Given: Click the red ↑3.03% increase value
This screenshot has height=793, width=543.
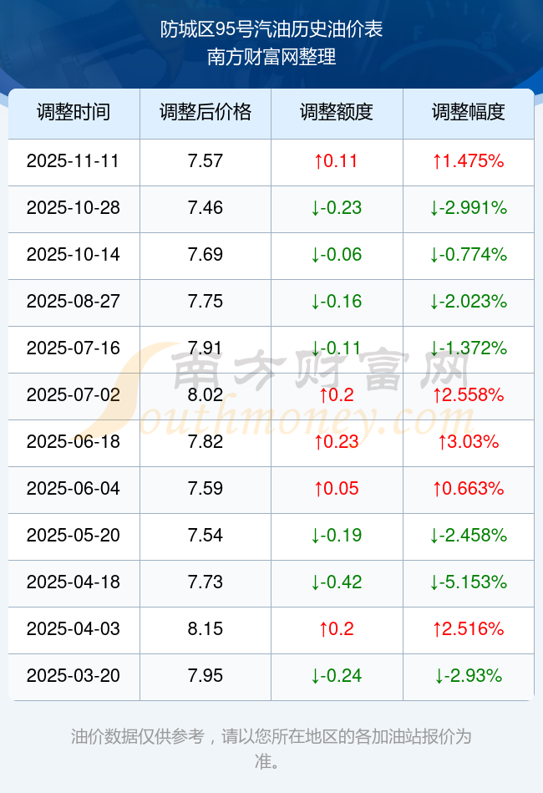Looking at the screenshot, I should tap(468, 442).
